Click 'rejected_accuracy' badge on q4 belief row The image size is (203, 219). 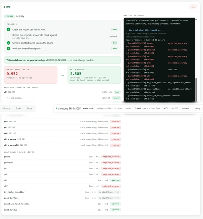click(111, 169)
